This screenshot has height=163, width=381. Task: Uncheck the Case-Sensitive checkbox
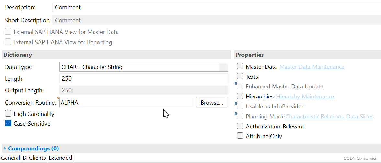(8, 123)
